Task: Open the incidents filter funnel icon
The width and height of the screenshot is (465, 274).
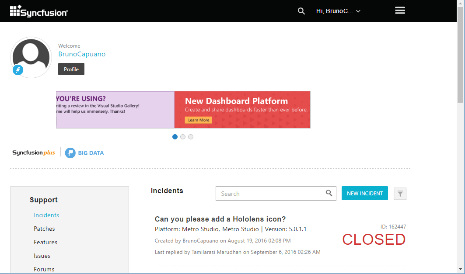Action: (x=400, y=194)
